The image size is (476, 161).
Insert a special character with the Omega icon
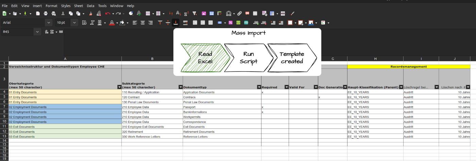228,14
